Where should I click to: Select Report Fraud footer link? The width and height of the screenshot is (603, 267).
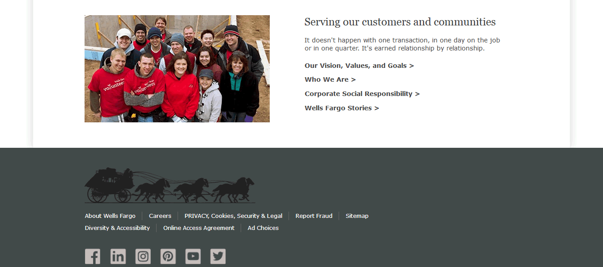click(314, 216)
